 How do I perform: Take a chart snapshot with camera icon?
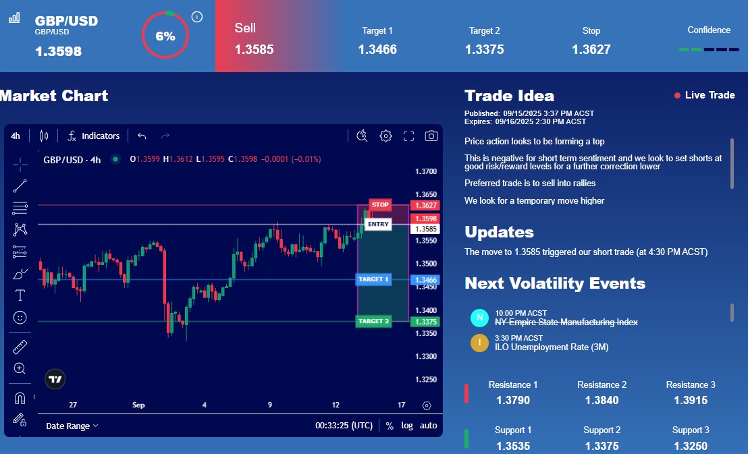tap(431, 136)
